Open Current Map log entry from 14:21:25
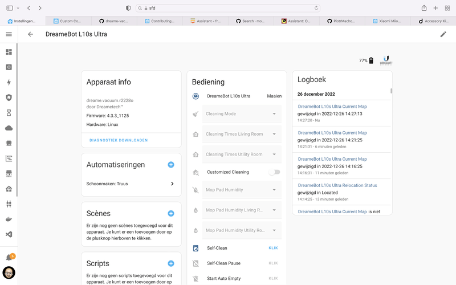The width and height of the screenshot is (456, 285). [332, 133]
